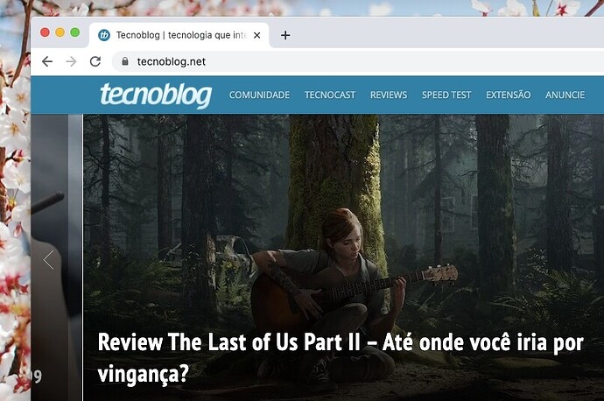Open the TECNOCAST menu item
This screenshot has height=401, width=604.
pyautogui.click(x=330, y=95)
